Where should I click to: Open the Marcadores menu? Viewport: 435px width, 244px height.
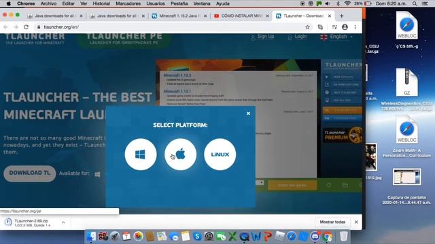[128, 3]
